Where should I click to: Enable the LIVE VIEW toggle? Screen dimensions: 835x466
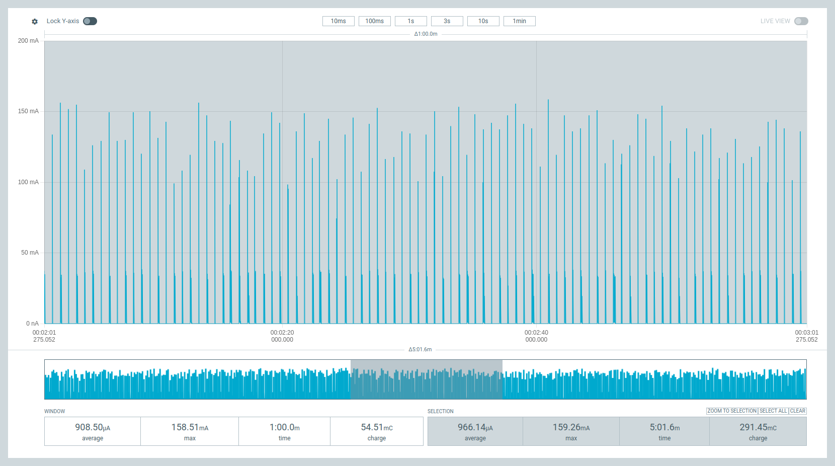tap(801, 21)
